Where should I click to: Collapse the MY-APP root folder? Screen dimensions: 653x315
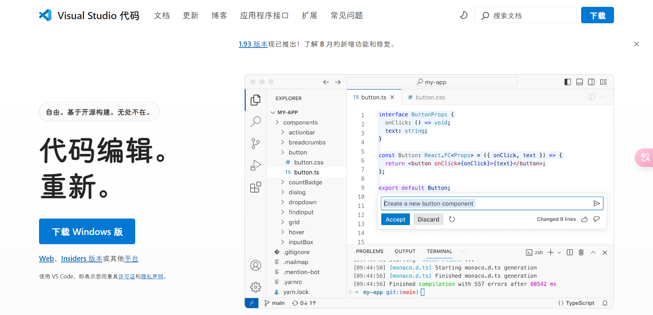[x=273, y=113]
